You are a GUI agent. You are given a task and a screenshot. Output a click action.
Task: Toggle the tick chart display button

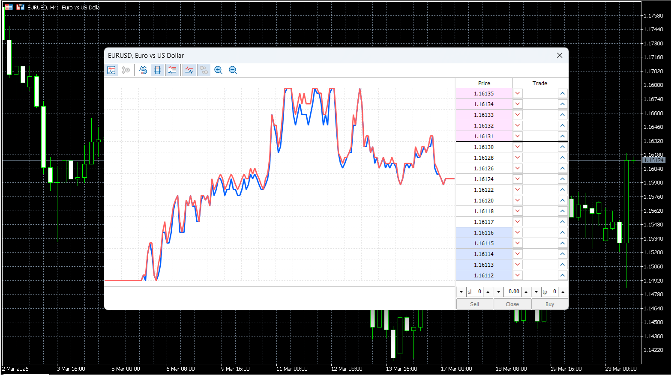[111, 70]
